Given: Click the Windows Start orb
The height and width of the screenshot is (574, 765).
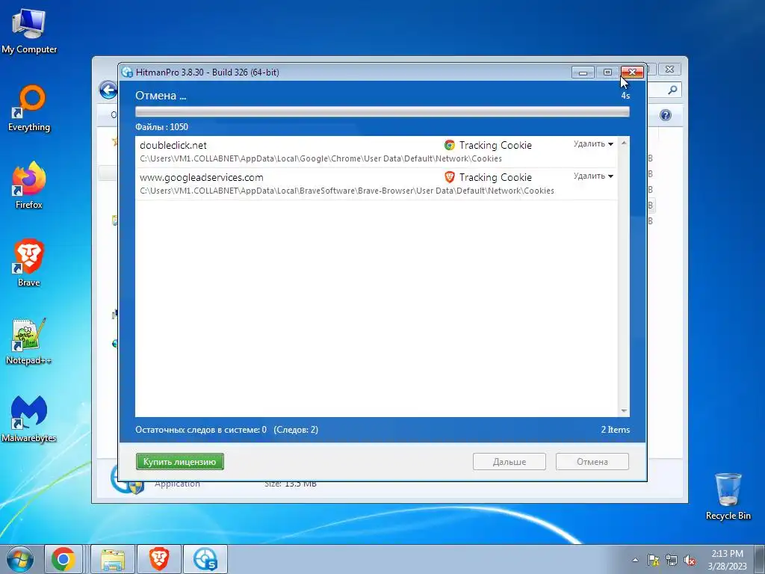Looking at the screenshot, I should (x=20, y=559).
